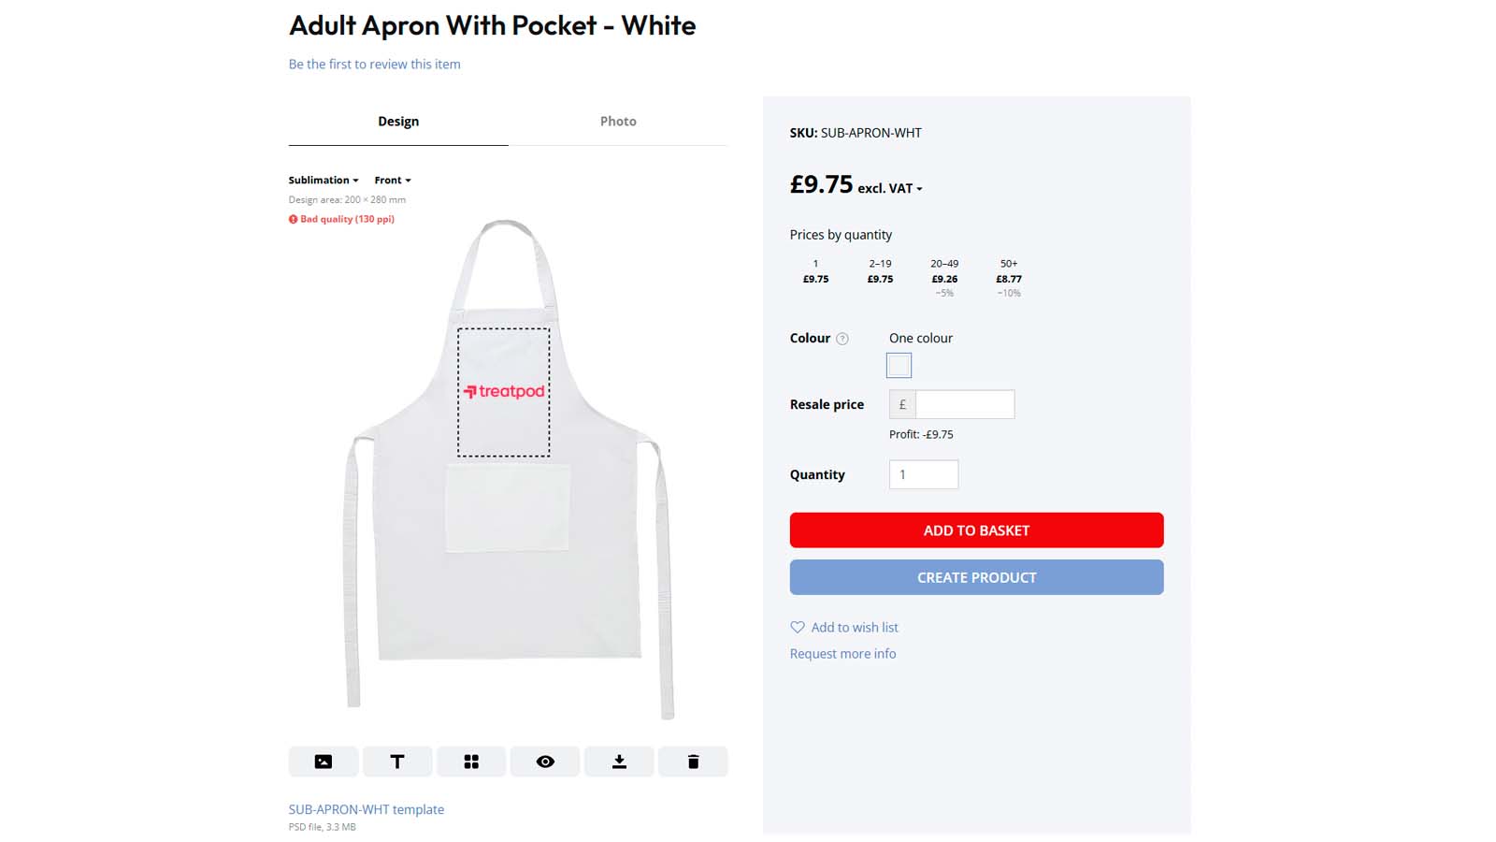Click the Colour help question mark icon

(842, 339)
